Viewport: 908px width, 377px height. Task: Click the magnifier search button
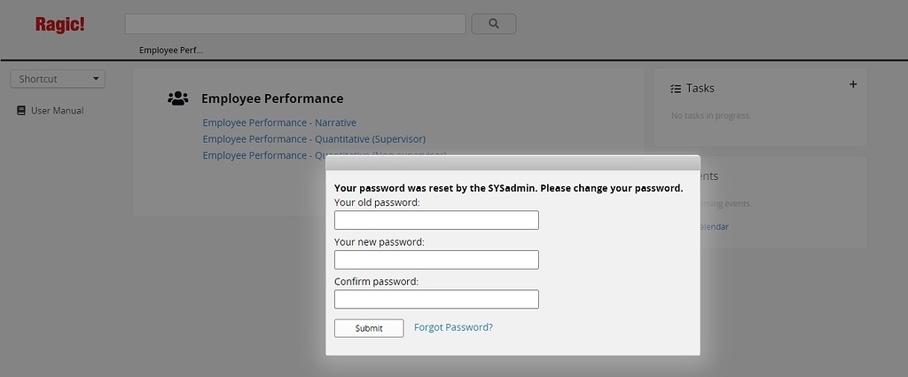pyautogui.click(x=493, y=24)
